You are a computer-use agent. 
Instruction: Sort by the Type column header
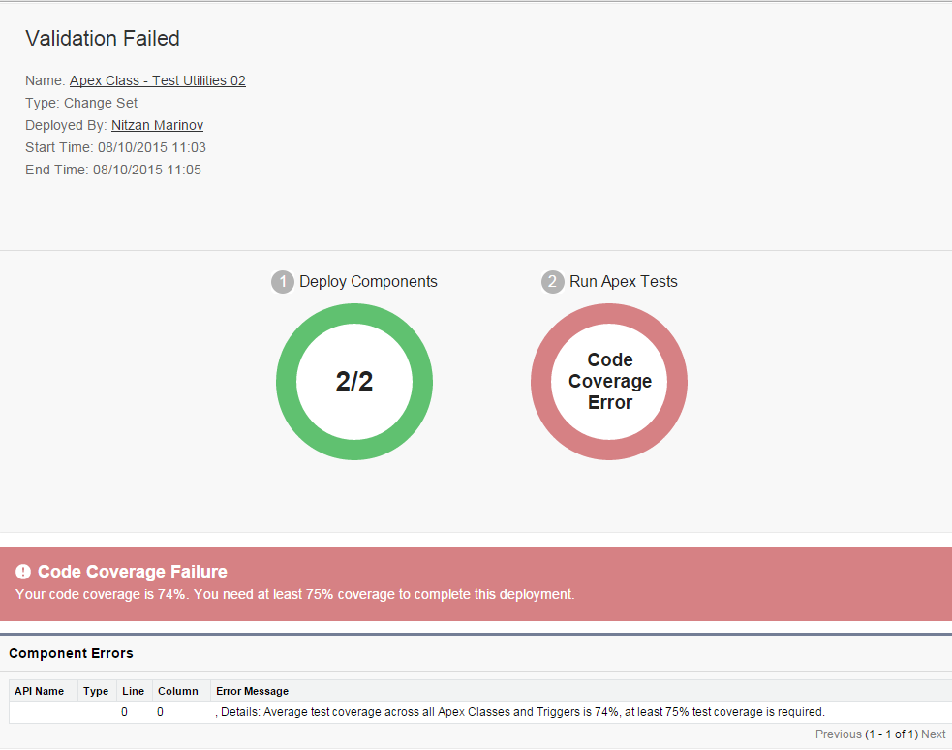pyautogui.click(x=96, y=691)
